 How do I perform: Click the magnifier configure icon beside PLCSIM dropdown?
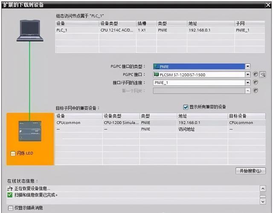pyautogui.click(x=263, y=75)
